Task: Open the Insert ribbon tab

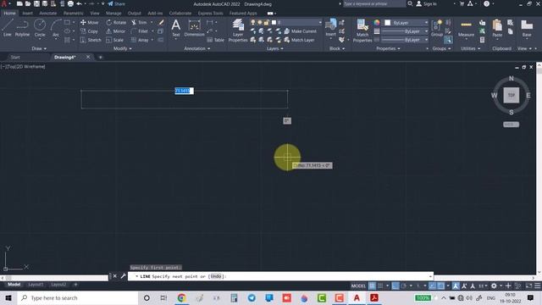Action: click(28, 14)
